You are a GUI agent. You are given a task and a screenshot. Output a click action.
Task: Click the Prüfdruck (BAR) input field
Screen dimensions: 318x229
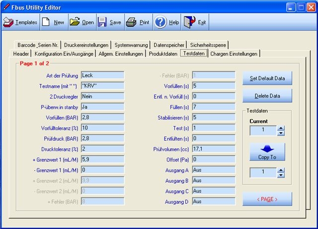(x=102, y=138)
